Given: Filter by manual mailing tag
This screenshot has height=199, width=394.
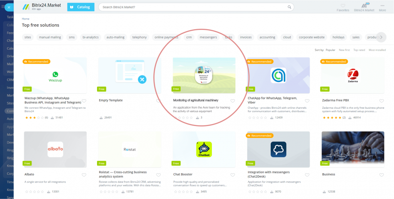Looking at the screenshot, I should [x=50, y=37].
